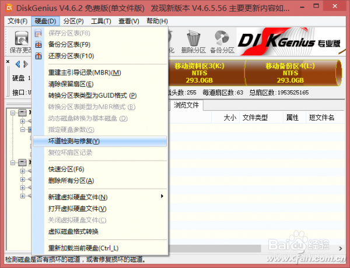
Task: Click the 总扇区数:1953525165 text
Action: (x=279, y=93)
